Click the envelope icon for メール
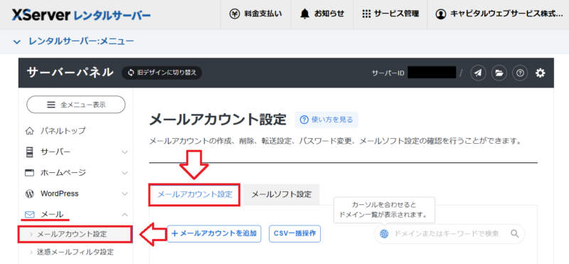569x264 pixels. (29, 215)
